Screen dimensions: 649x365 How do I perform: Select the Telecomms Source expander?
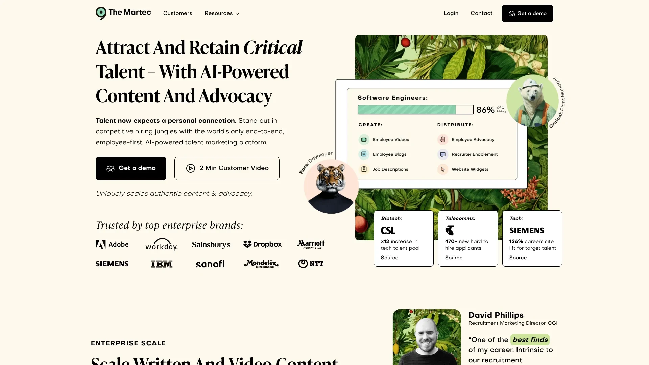click(454, 258)
